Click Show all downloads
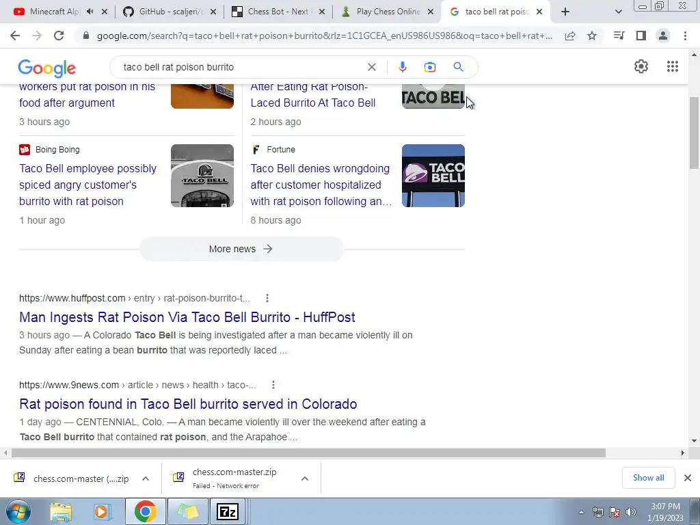The width and height of the screenshot is (700, 525). (x=648, y=478)
